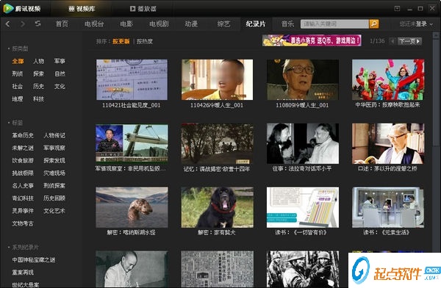Select category 自然
Viewport: 441px width, 288px height.
[x=60, y=73]
